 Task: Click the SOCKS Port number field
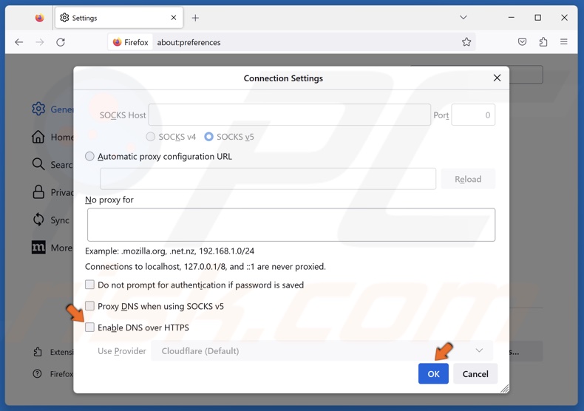point(473,115)
